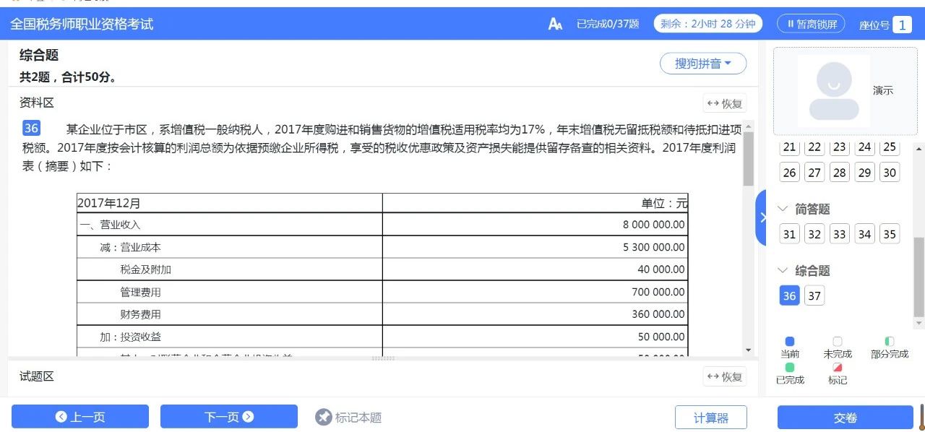
Task: Click the Aa font size icon
Action: tap(555, 23)
